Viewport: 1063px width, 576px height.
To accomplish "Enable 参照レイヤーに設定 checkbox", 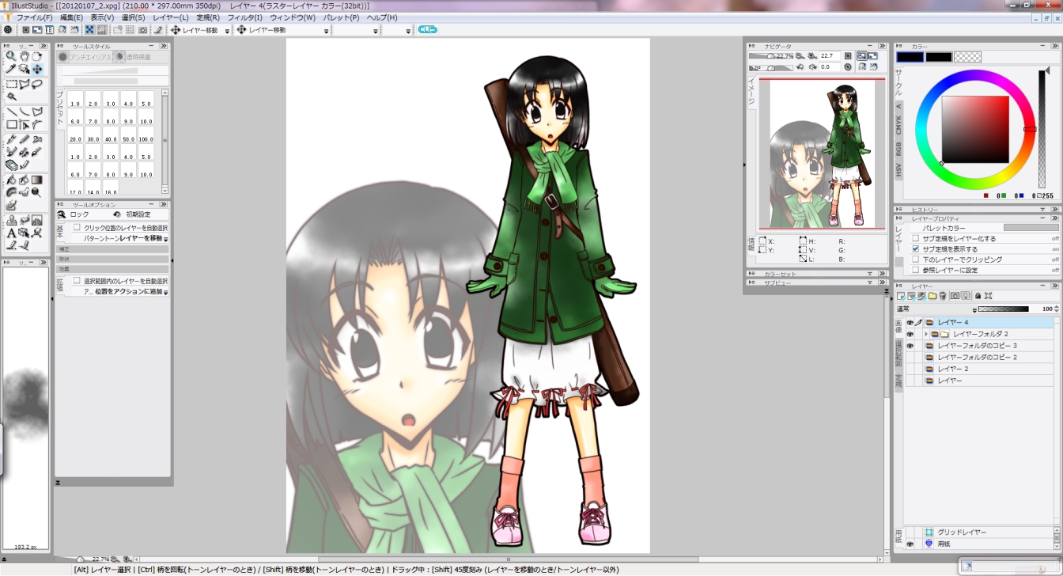I will (x=916, y=270).
